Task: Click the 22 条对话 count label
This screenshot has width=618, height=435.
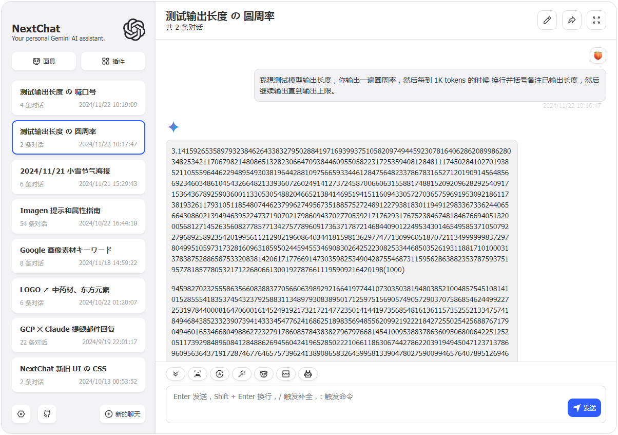Action: (34, 342)
